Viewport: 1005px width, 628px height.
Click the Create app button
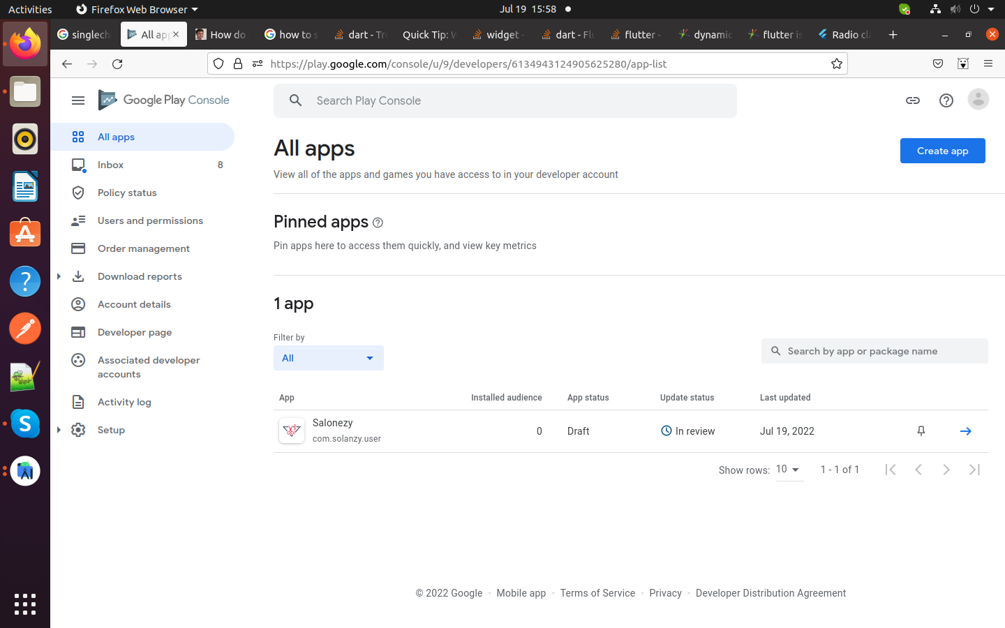(x=943, y=151)
